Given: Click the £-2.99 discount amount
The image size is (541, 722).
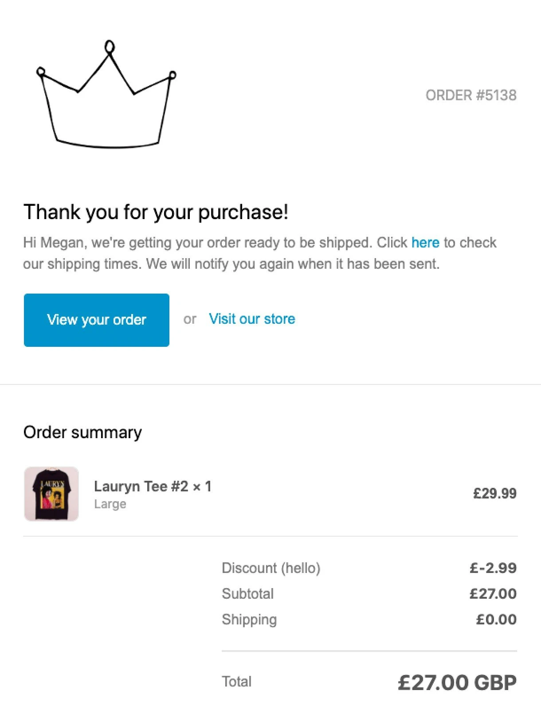Looking at the screenshot, I should click(x=493, y=568).
